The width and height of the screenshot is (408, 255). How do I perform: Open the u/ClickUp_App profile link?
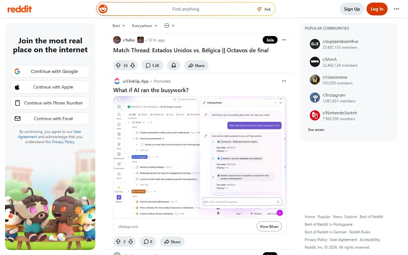(x=135, y=81)
